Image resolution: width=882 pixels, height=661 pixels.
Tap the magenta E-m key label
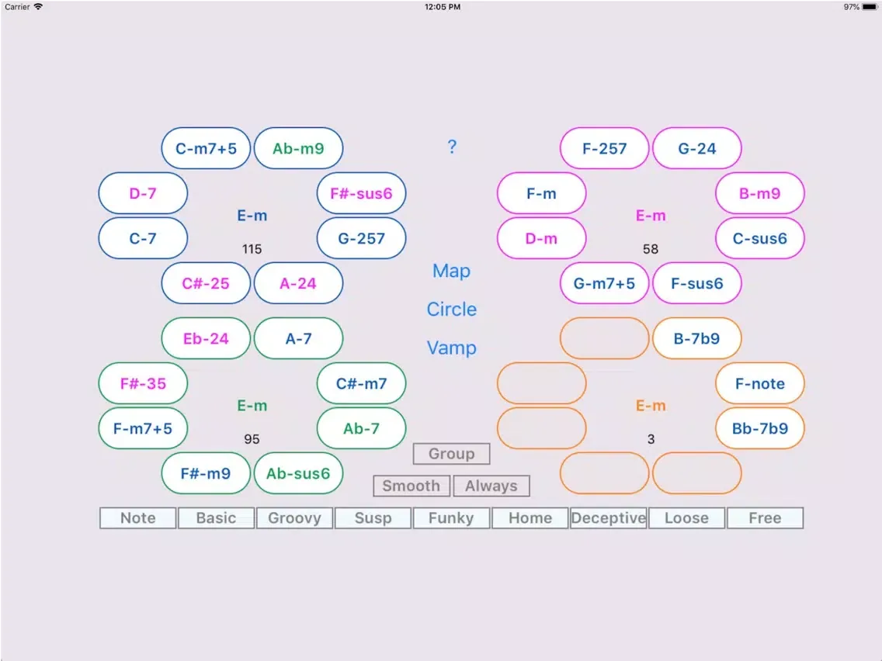[x=651, y=216]
